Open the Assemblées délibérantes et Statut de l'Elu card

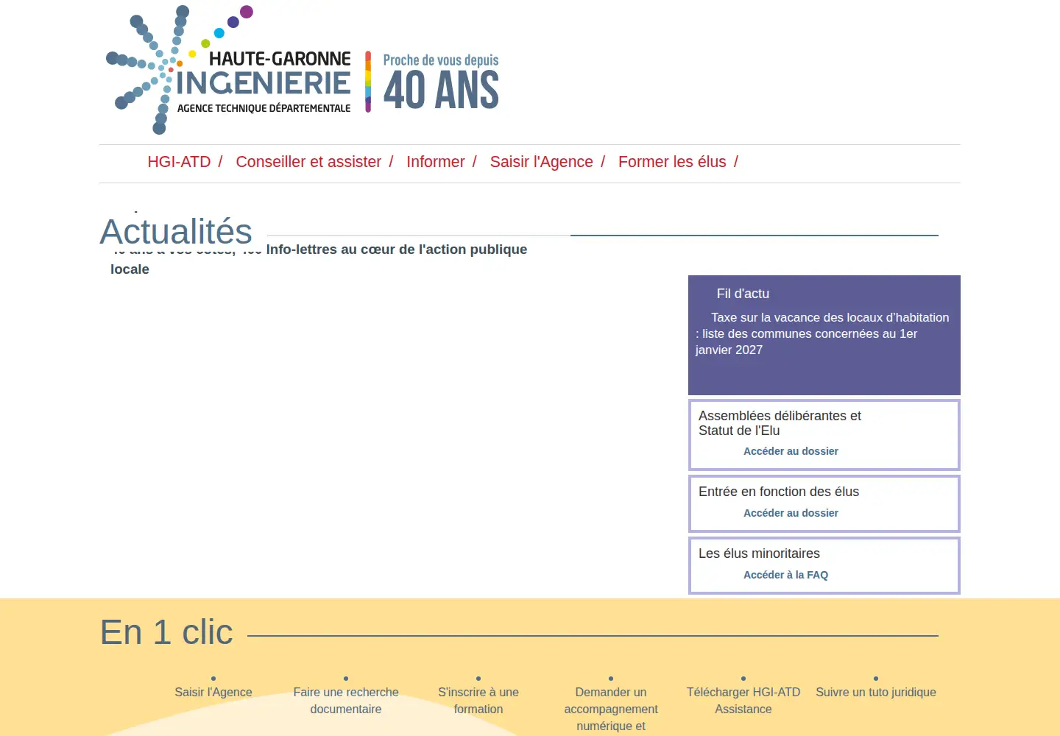pos(824,434)
